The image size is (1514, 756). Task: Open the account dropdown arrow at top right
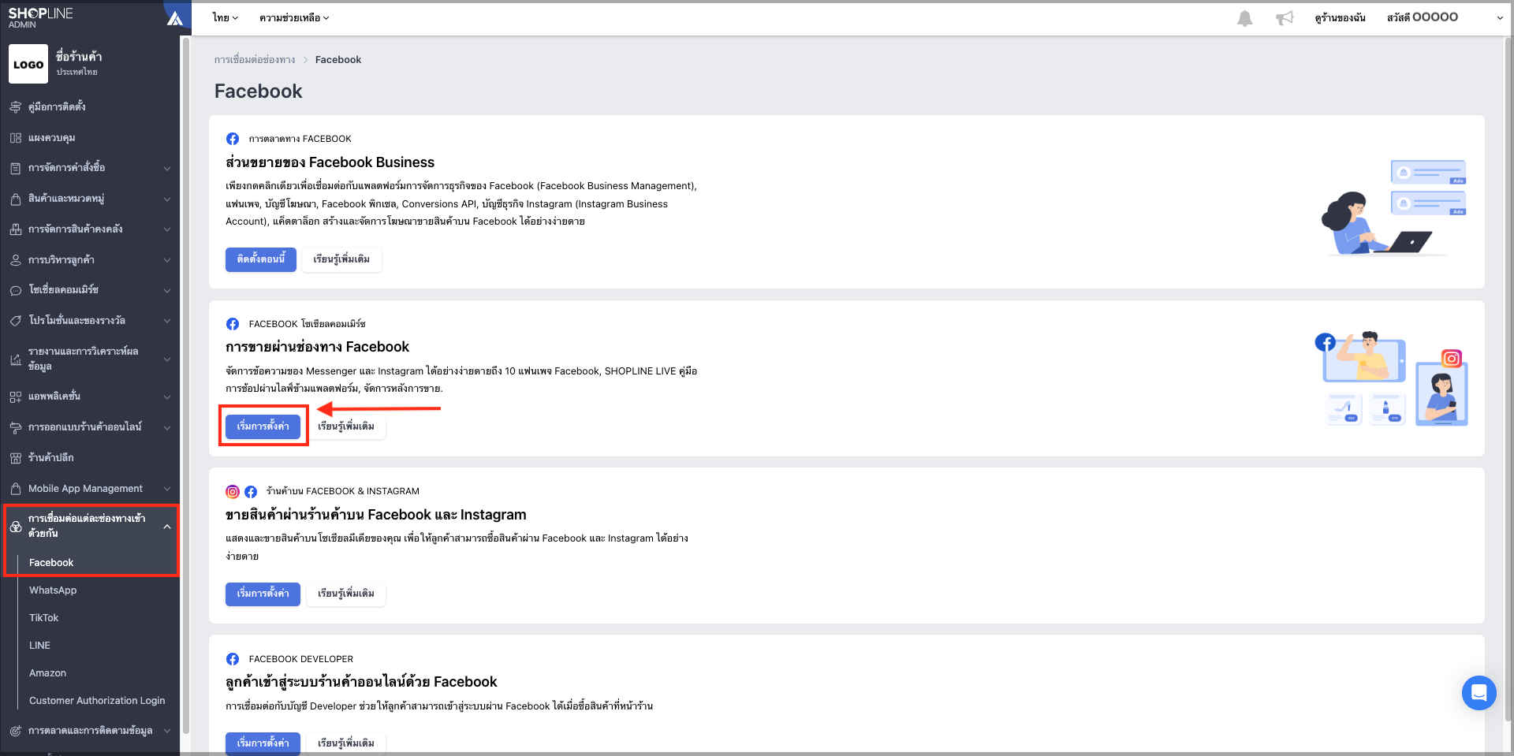(x=1500, y=18)
